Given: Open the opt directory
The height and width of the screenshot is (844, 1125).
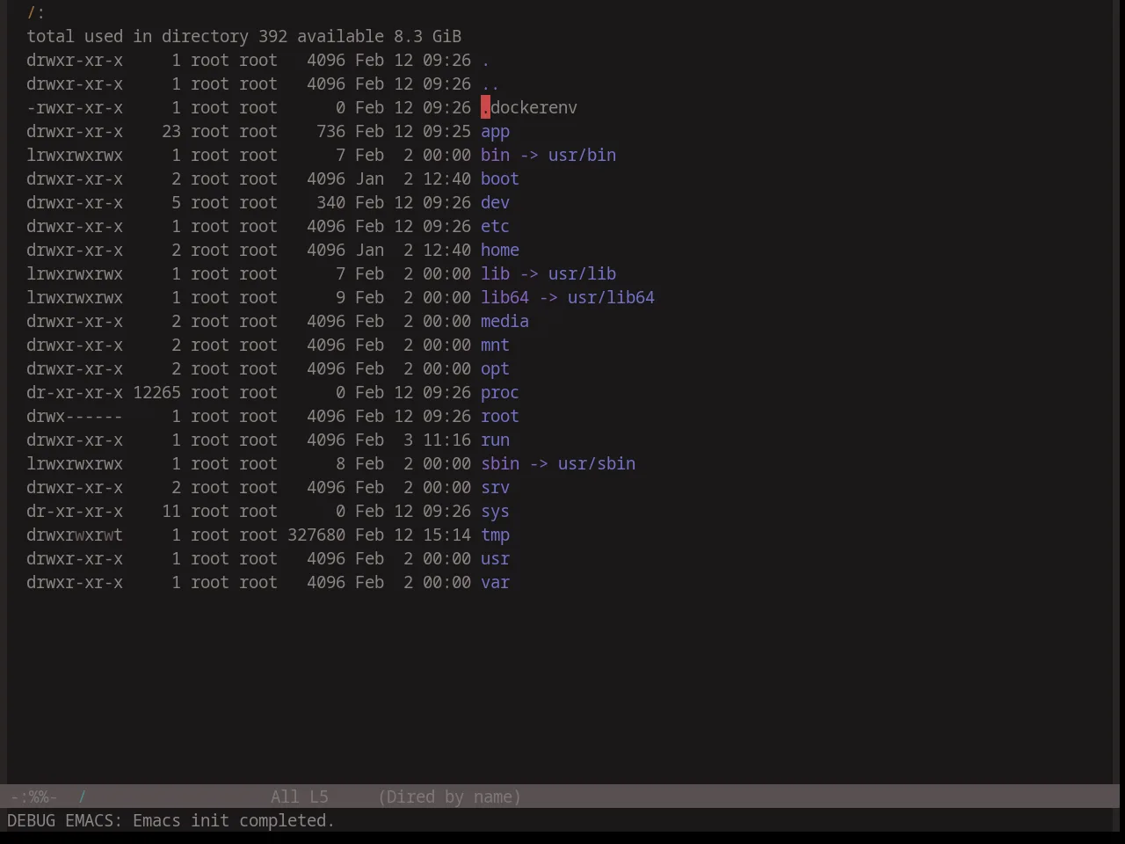Looking at the screenshot, I should 495,368.
